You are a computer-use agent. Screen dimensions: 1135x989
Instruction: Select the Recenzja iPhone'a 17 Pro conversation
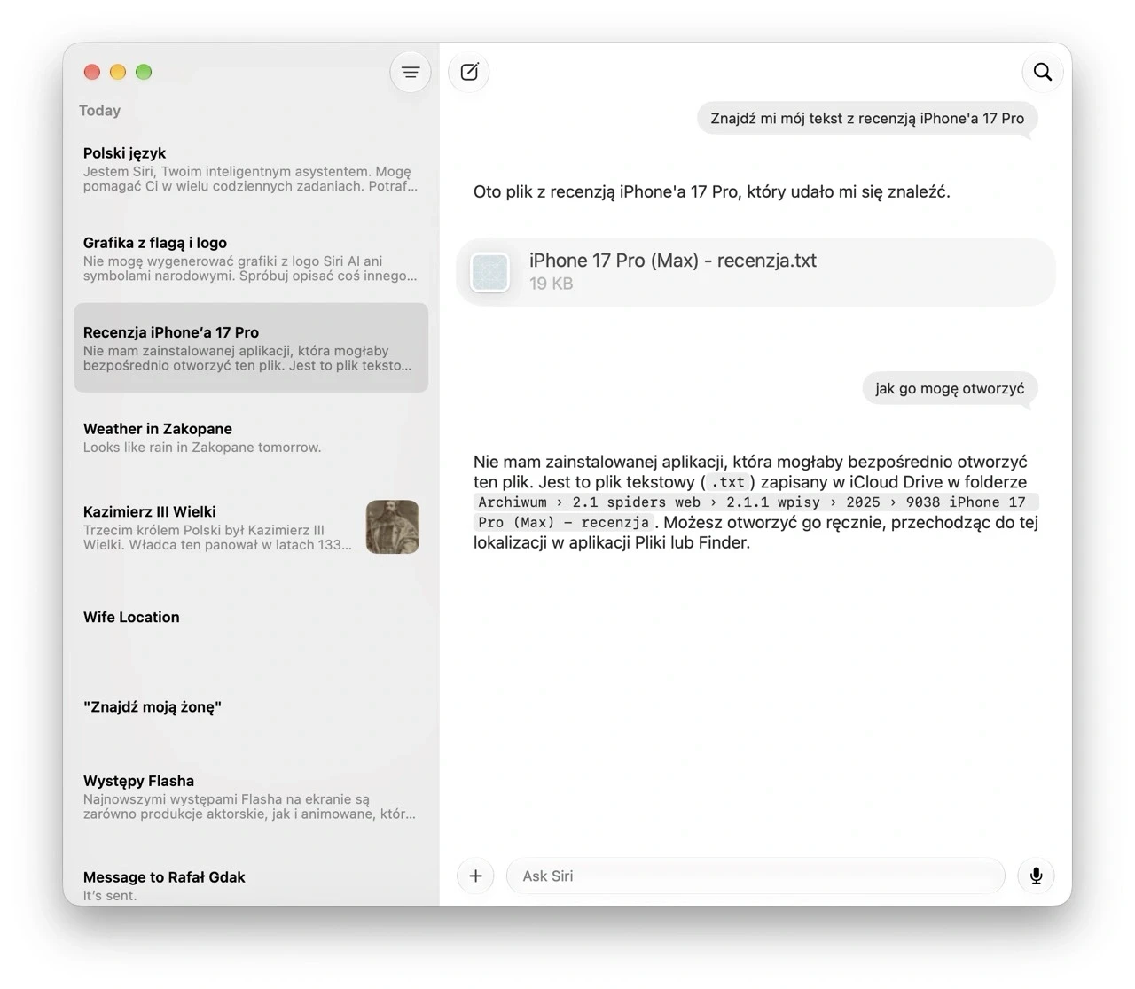pyautogui.click(x=251, y=347)
